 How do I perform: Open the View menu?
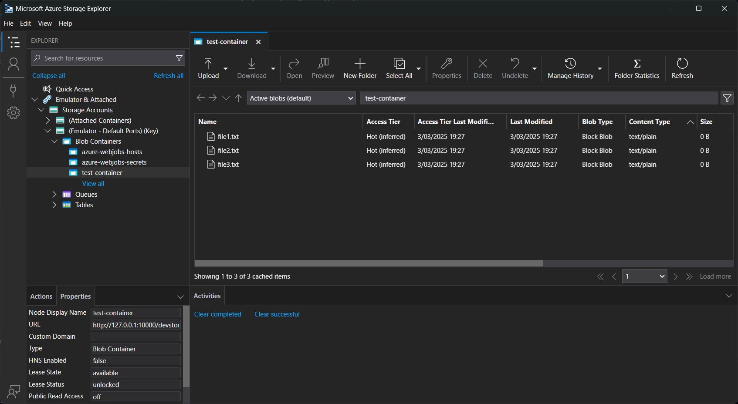45,24
